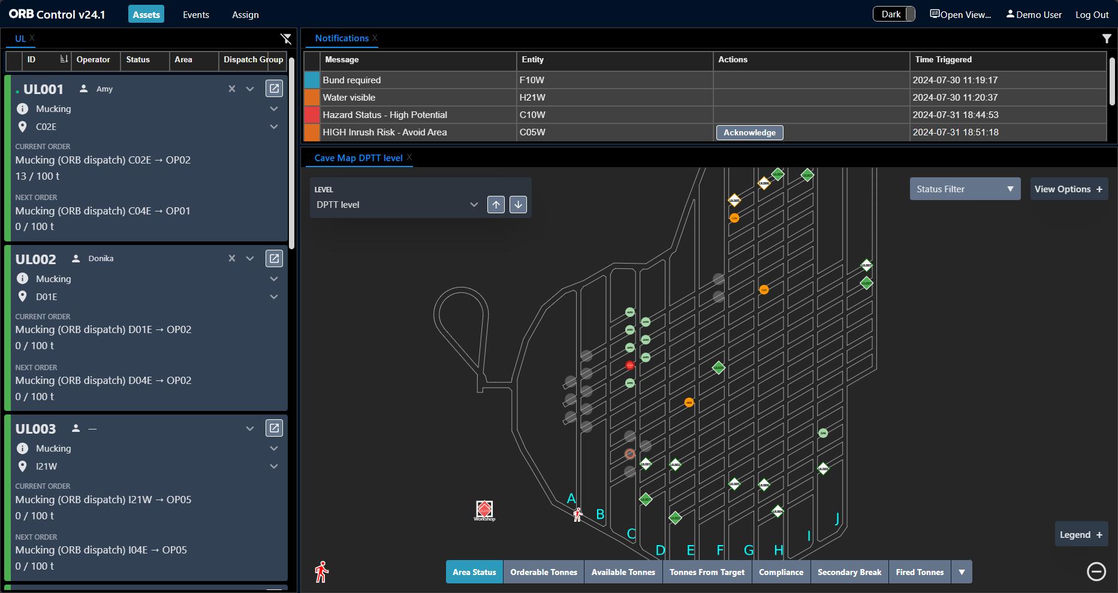Open UL001 details in a new window
This screenshot has width=1118, height=593.
(274, 89)
